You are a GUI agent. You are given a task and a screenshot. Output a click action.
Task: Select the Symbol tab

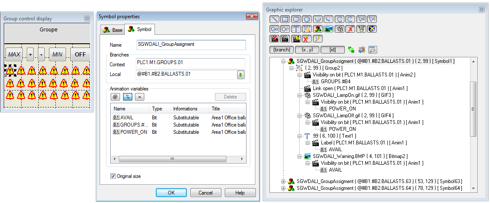140,29
